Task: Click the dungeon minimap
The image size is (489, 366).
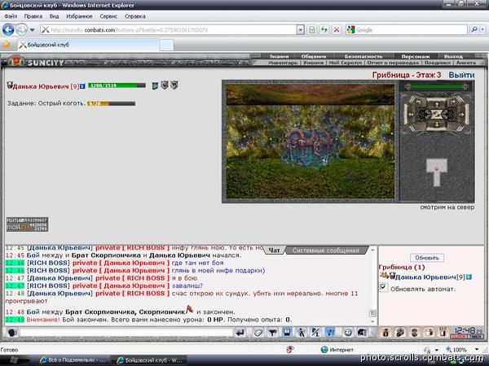Action: 437,172
